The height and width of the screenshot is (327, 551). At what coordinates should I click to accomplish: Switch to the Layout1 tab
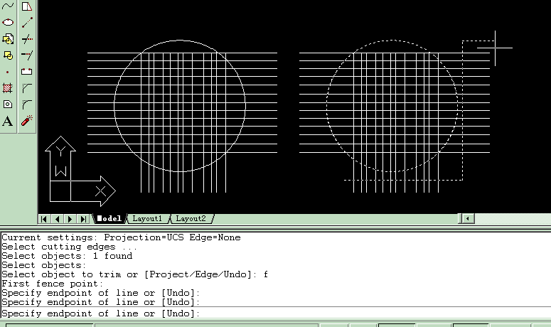(x=147, y=218)
